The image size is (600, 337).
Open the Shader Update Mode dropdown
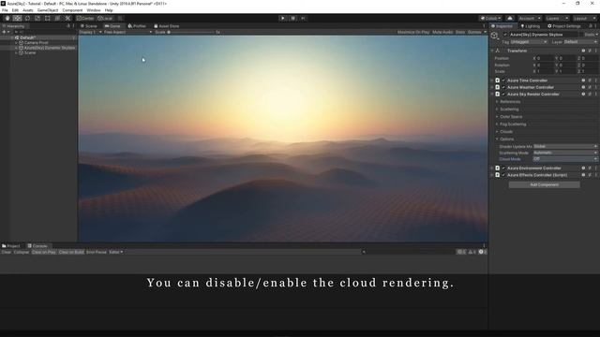(565, 146)
